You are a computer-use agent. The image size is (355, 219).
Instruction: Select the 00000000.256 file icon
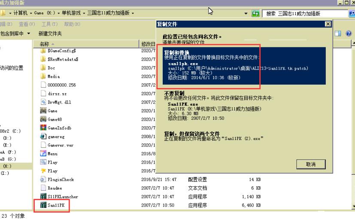(x=43, y=85)
